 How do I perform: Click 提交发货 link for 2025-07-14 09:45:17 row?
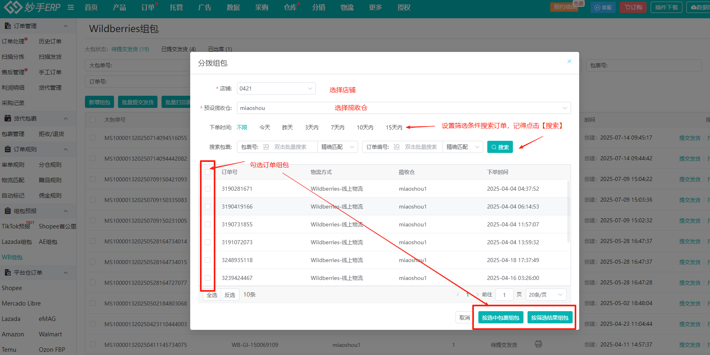click(690, 138)
